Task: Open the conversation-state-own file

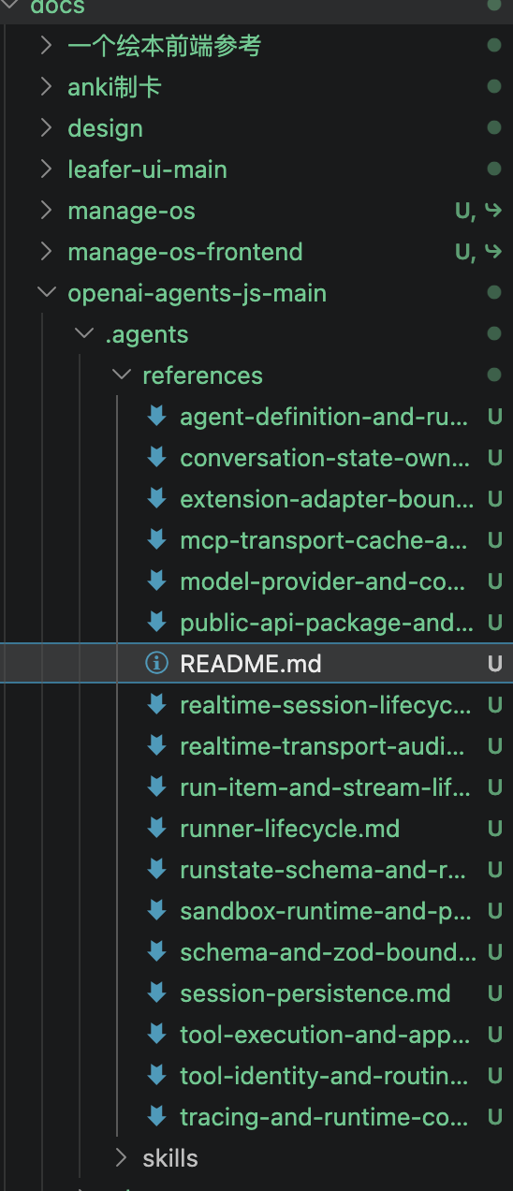Action: 326,458
